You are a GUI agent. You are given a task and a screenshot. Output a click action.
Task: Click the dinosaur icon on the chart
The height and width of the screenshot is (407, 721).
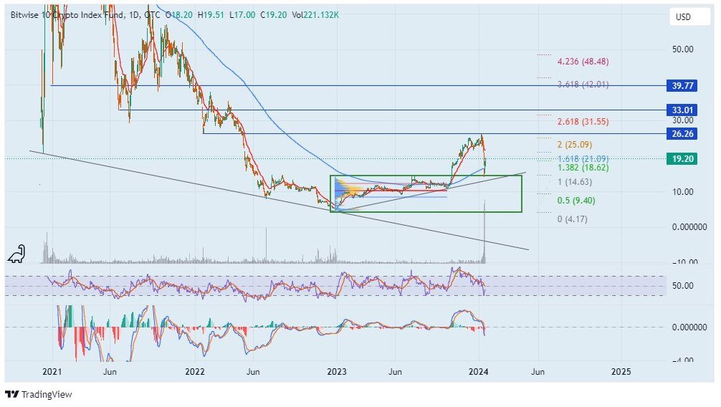pyautogui.click(x=16, y=254)
